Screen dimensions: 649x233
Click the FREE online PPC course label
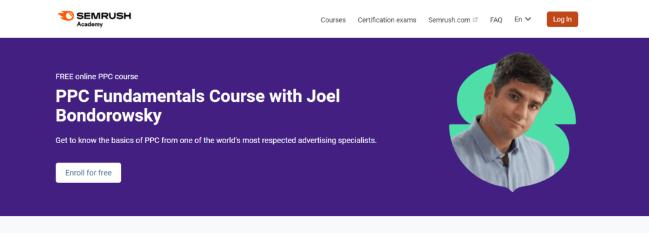coord(97,77)
